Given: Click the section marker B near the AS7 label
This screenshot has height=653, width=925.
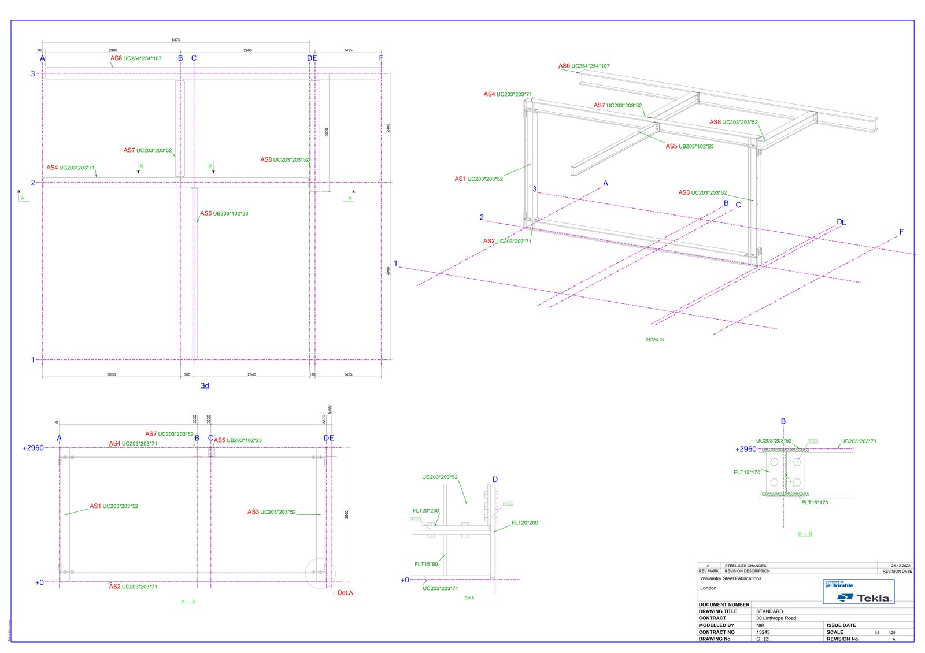Looking at the screenshot, I should point(142,166).
